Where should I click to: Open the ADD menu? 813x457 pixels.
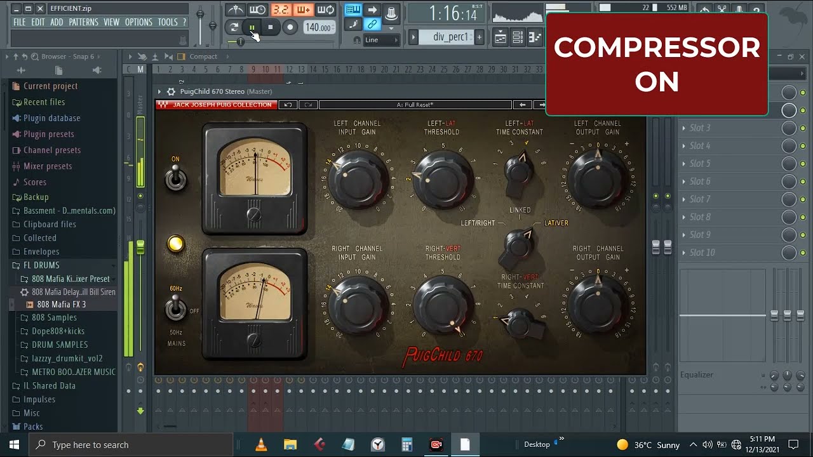tap(57, 22)
